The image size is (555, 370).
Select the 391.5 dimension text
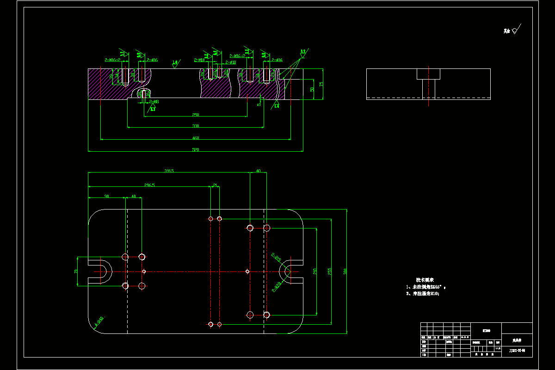click(x=169, y=171)
